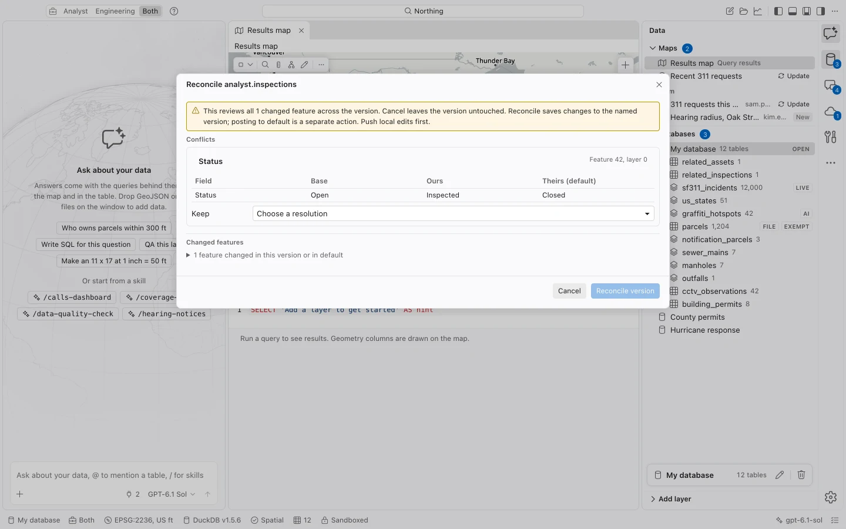Click the map zoom-in plus button
846x529 pixels.
(x=626, y=65)
